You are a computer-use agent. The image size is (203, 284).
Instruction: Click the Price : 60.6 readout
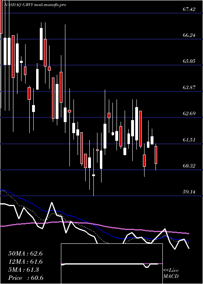click(26, 278)
